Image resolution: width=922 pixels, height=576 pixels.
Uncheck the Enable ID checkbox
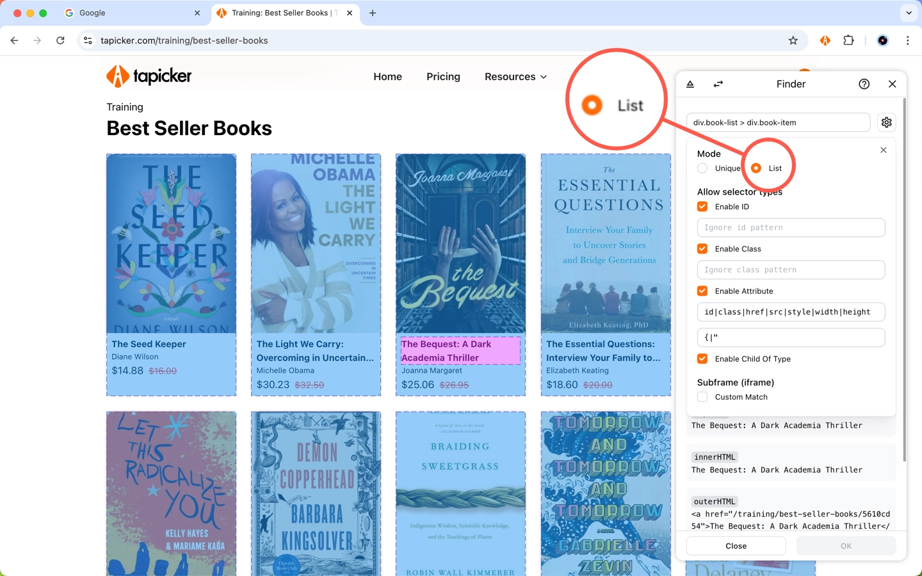(702, 207)
